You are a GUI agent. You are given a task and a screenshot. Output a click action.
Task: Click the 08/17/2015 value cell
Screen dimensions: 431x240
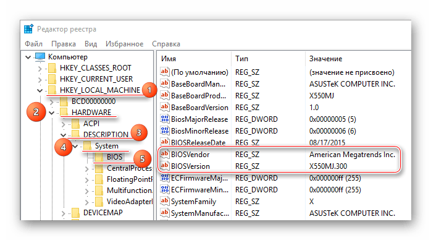(x=327, y=142)
